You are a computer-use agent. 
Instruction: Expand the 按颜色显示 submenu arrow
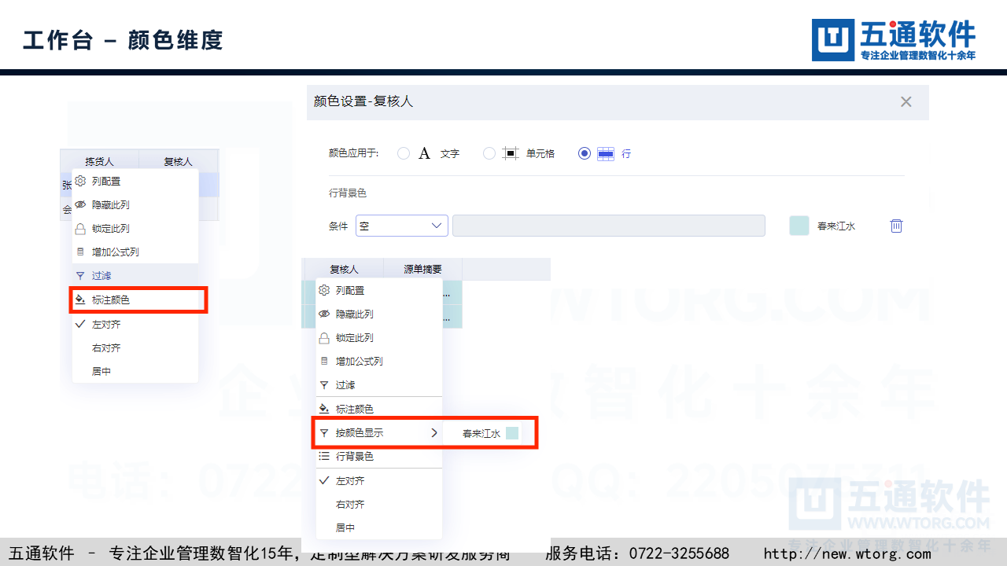pos(433,432)
